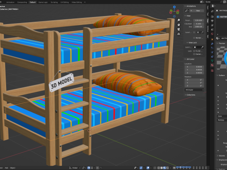Toggle camera view gizmo icon
The width and height of the screenshot is (227, 170).
click(x=179, y=29)
